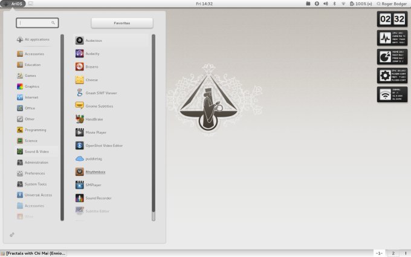Open the Audacity audio editor
Image resolution: width=411 pixels, height=257 pixels.
92,54
